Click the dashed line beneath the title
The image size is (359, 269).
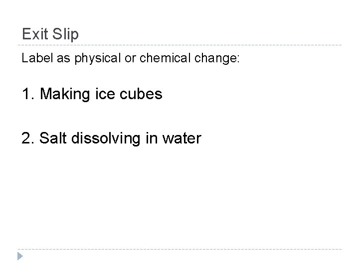pos(179,45)
